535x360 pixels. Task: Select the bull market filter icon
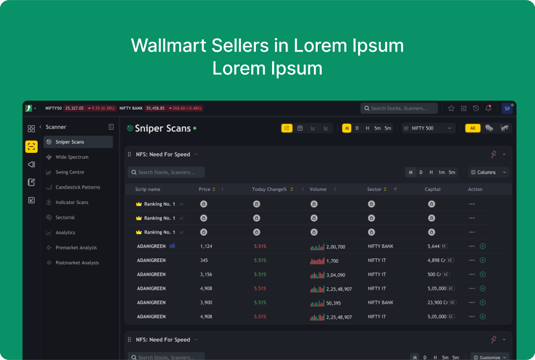(x=504, y=128)
